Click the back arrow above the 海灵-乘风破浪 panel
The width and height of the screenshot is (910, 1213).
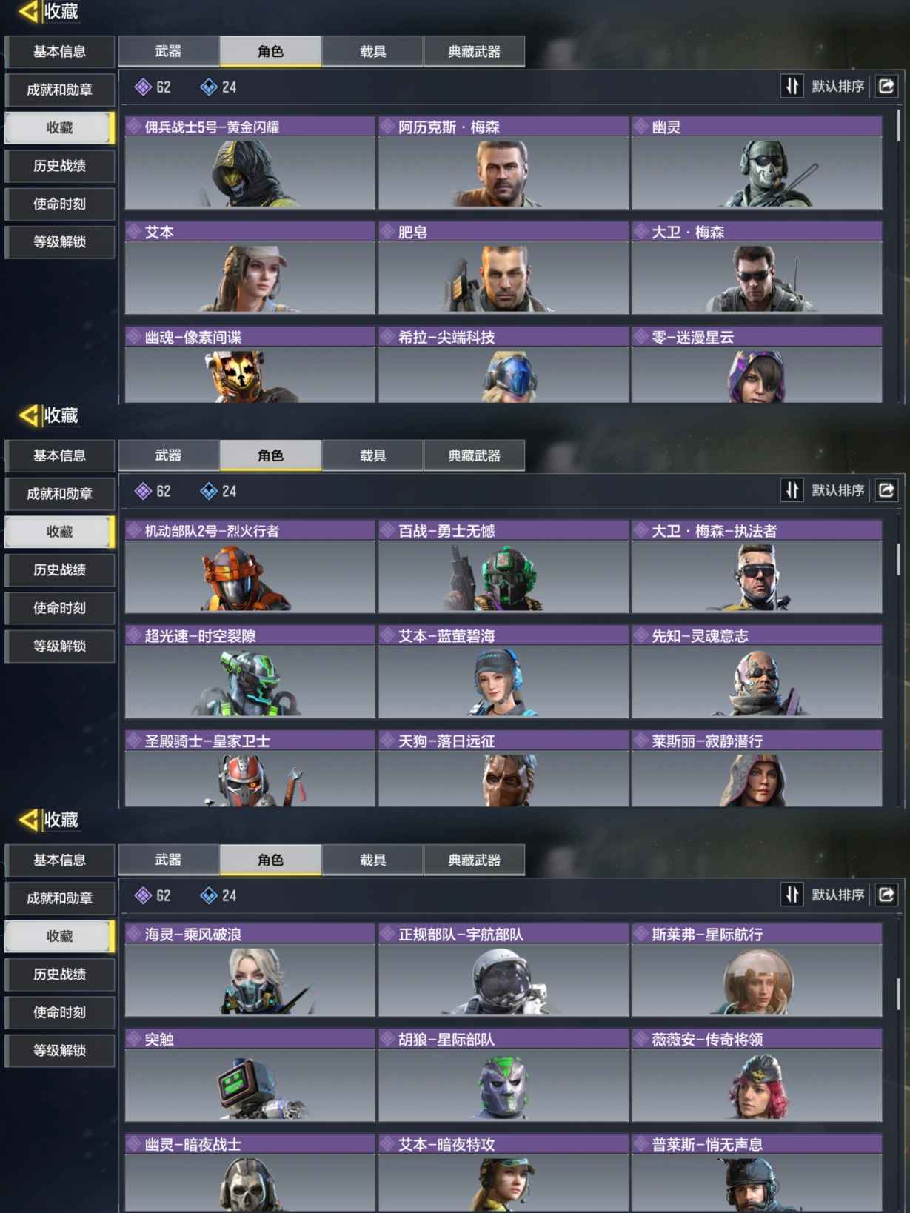(x=28, y=820)
